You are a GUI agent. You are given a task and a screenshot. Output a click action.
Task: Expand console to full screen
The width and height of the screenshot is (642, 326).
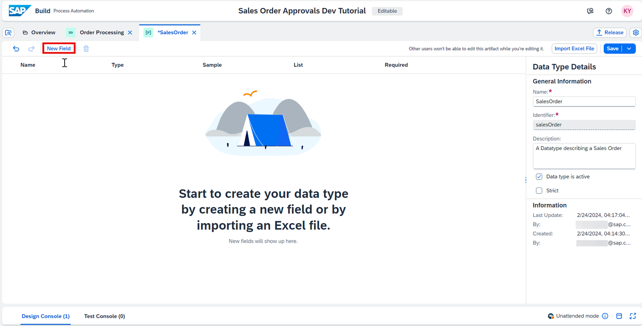[633, 316]
